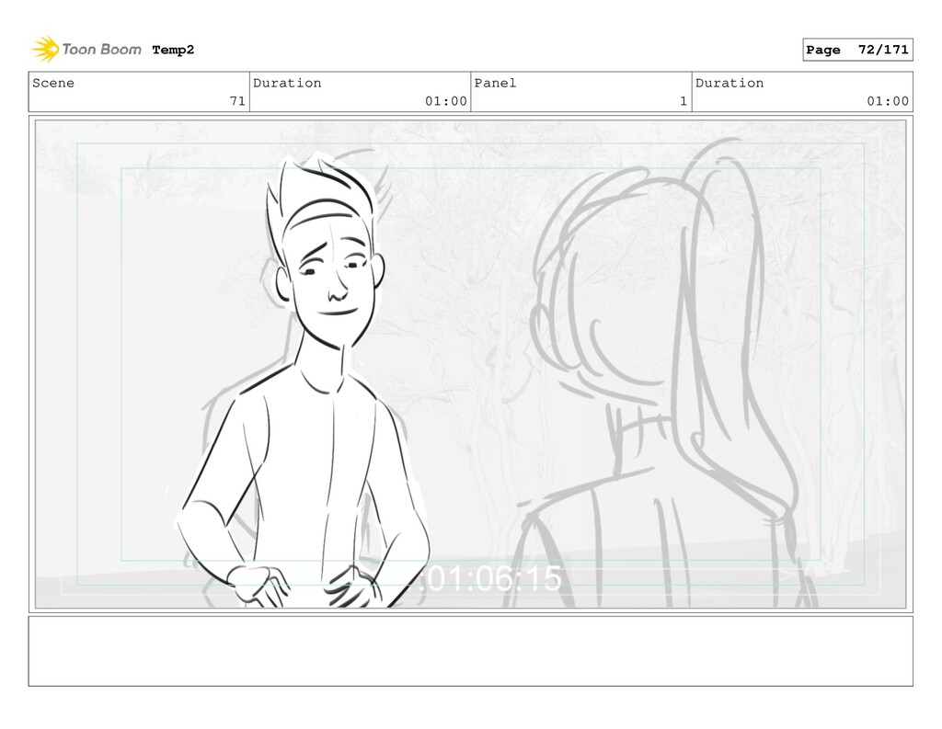This screenshot has height=729, width=942.
Task: Click the Scene label text
Action: [x=53, y=83]
